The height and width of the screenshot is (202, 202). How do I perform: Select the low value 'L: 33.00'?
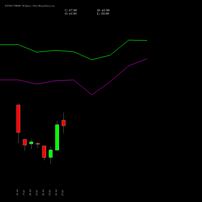pos(103,14)
